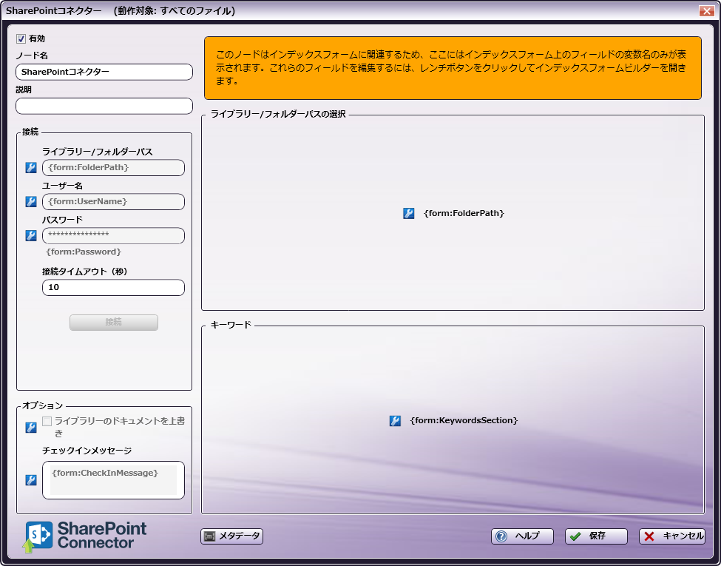Image resolution: width=721 pixels, height=566 pixels.
Task: Open the メタデータ button
Action: (231, 536)
